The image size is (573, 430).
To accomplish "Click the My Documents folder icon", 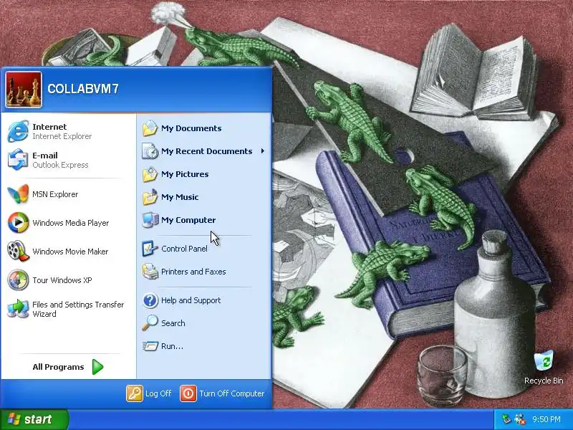I will click(150, 128).
